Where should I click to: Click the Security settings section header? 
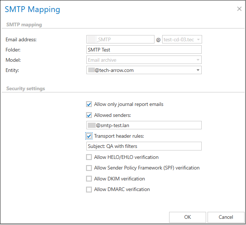tap(26, 88)
